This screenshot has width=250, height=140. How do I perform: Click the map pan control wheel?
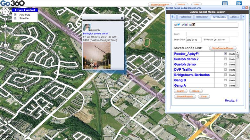tap(5, 12)
